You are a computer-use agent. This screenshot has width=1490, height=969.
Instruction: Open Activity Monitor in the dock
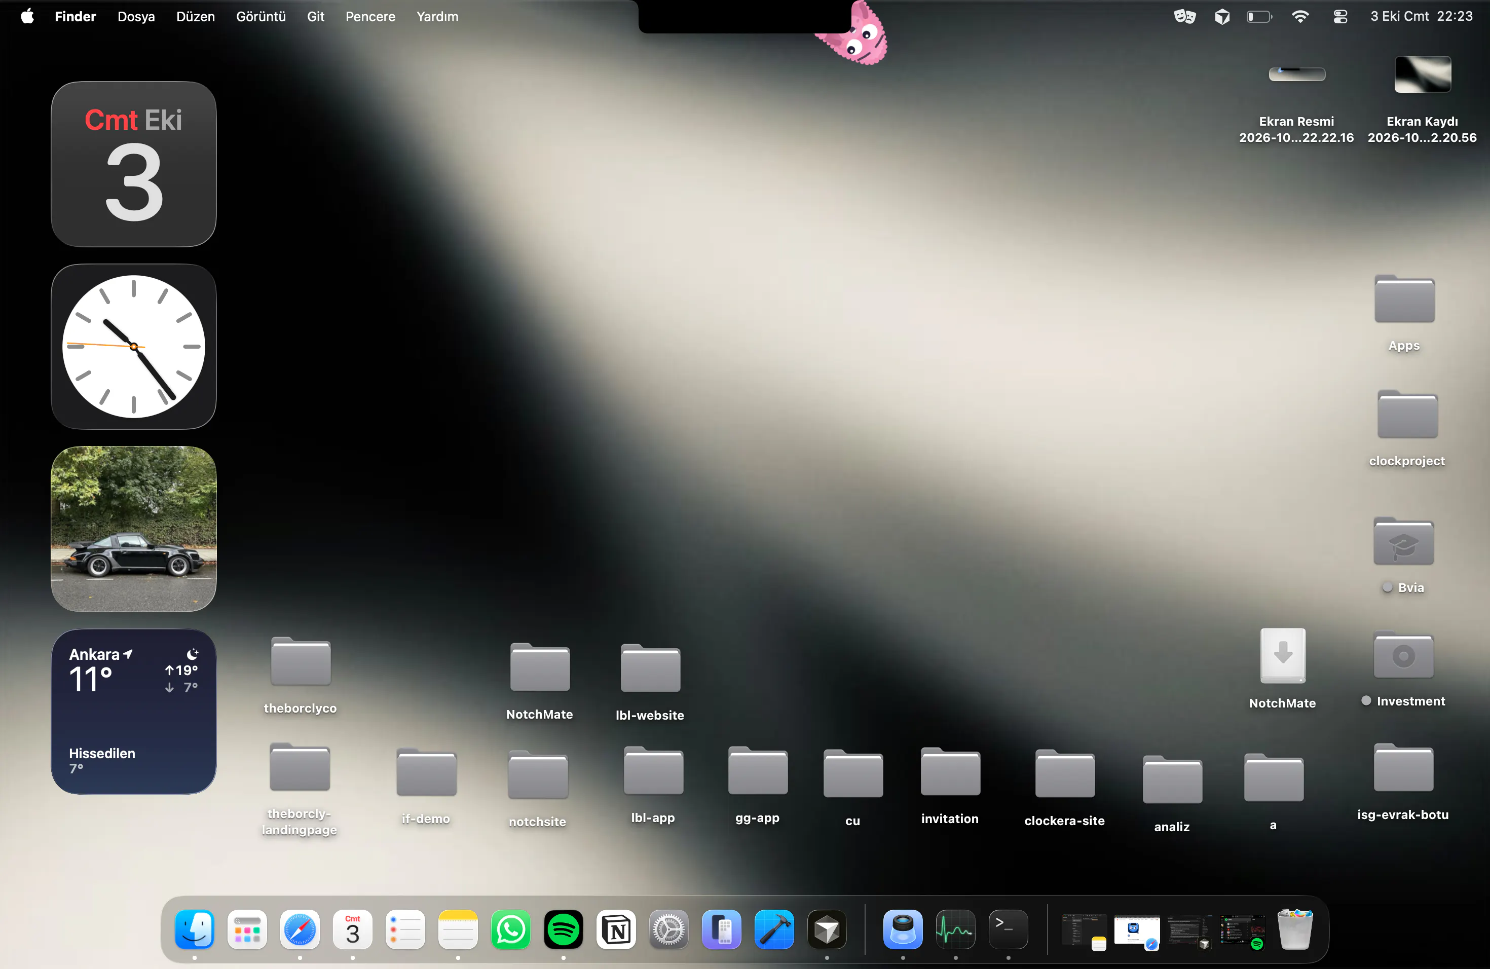click(x=955, y=929)
